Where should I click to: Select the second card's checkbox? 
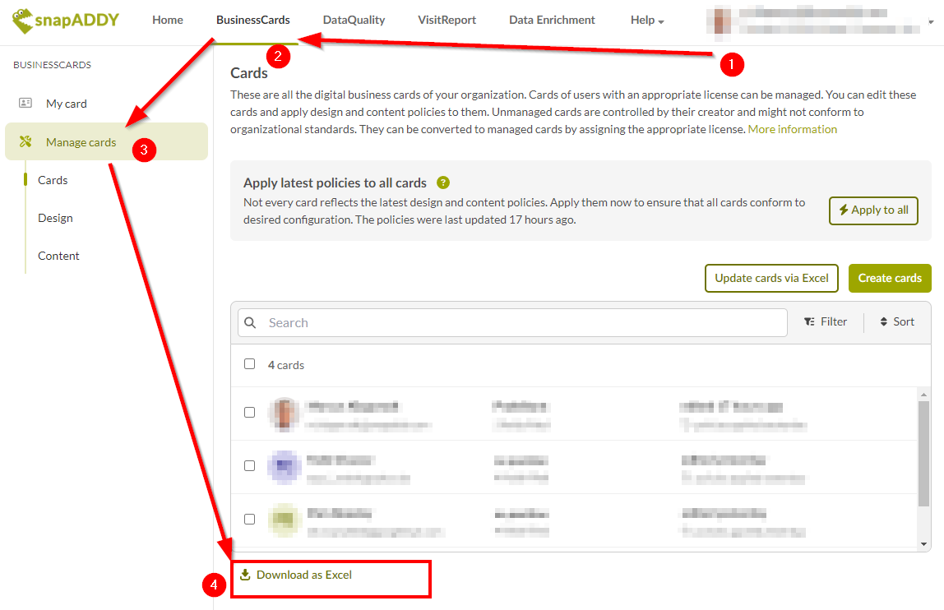click(x=250, y=466)
